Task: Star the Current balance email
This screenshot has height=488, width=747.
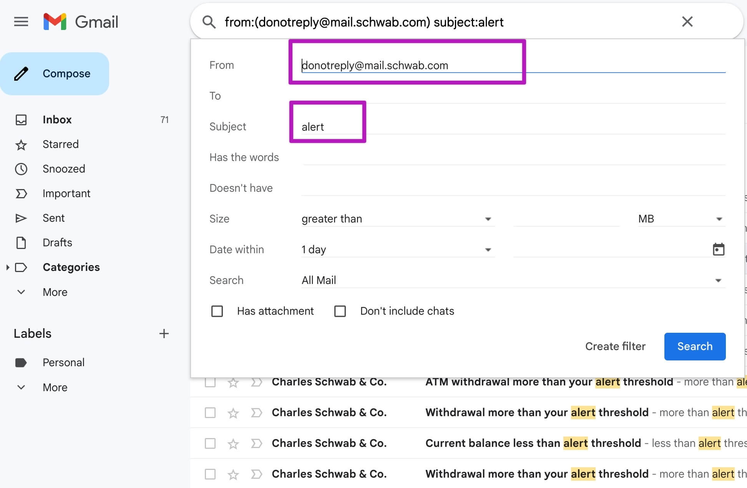Action: (x=233, y=443)
